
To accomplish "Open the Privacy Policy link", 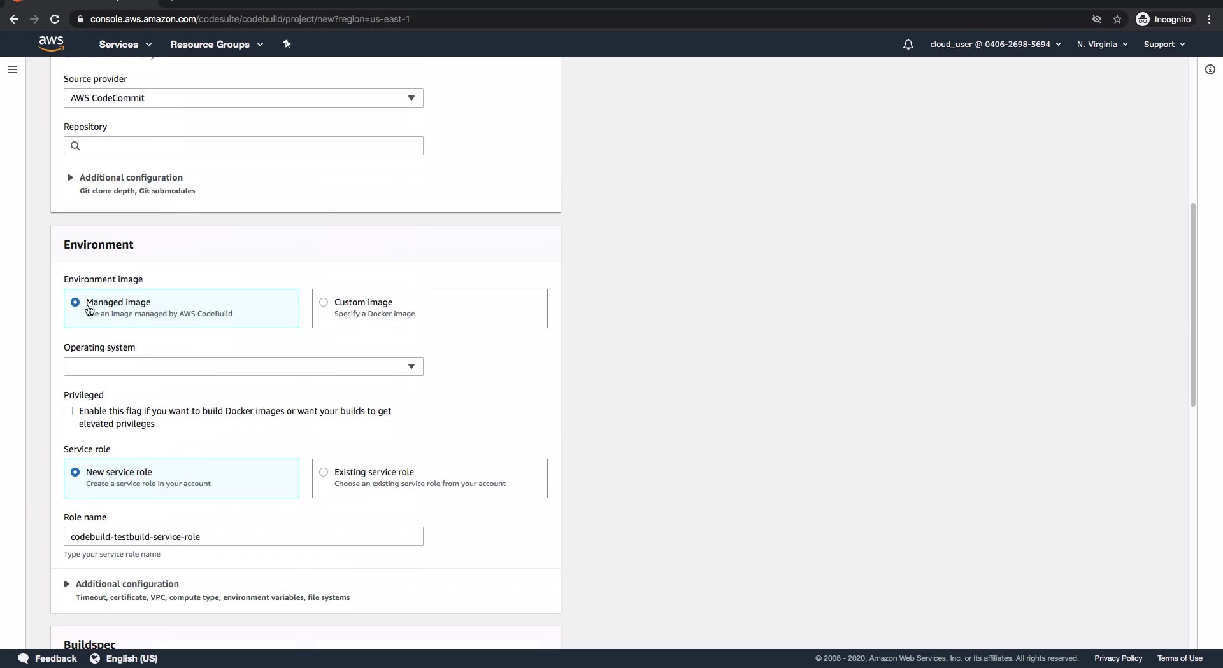I will point(1118,658).
